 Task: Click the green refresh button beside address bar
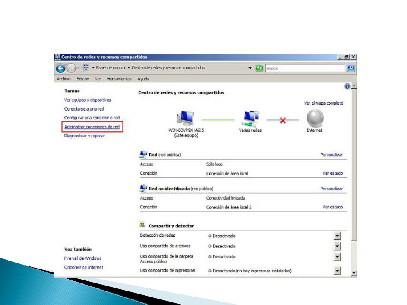259,68
